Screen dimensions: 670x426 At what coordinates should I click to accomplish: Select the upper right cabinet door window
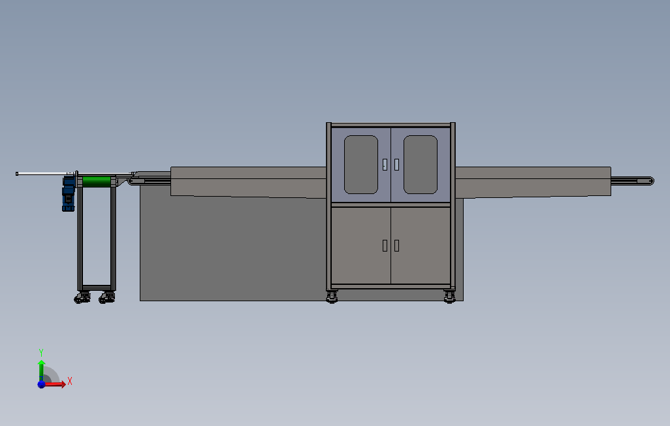421,165
